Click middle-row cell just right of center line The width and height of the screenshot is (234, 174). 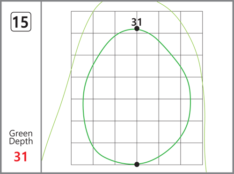148,88
